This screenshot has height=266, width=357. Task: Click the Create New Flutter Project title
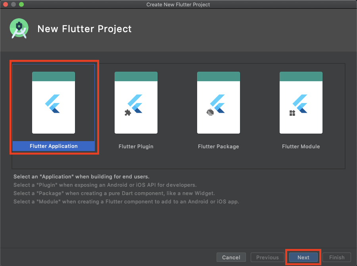pyautogui.click(x=178, y=4)
